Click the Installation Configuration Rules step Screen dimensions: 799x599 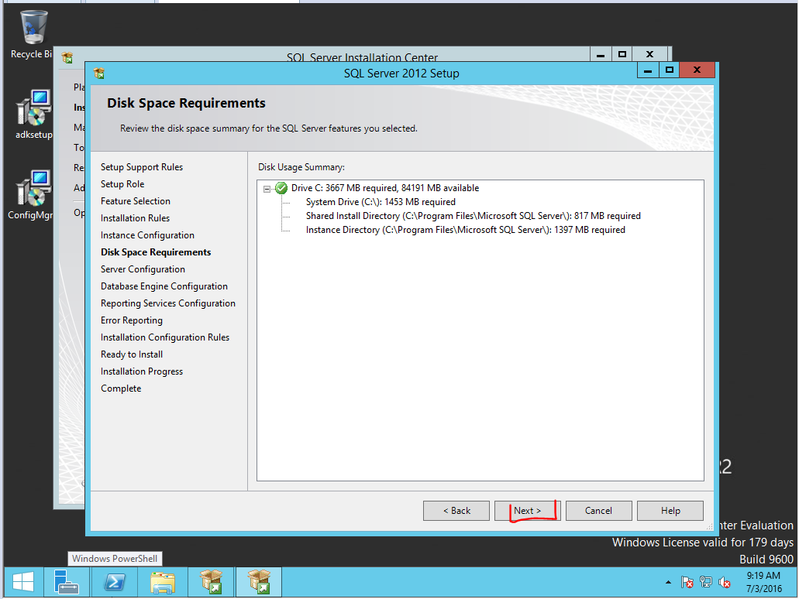tap(165, 337)
